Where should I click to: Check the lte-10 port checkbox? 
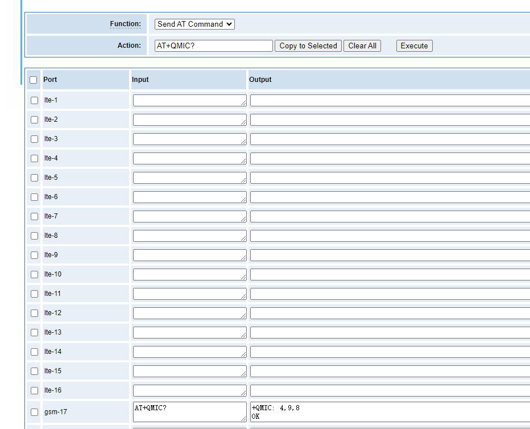(35, 274)
